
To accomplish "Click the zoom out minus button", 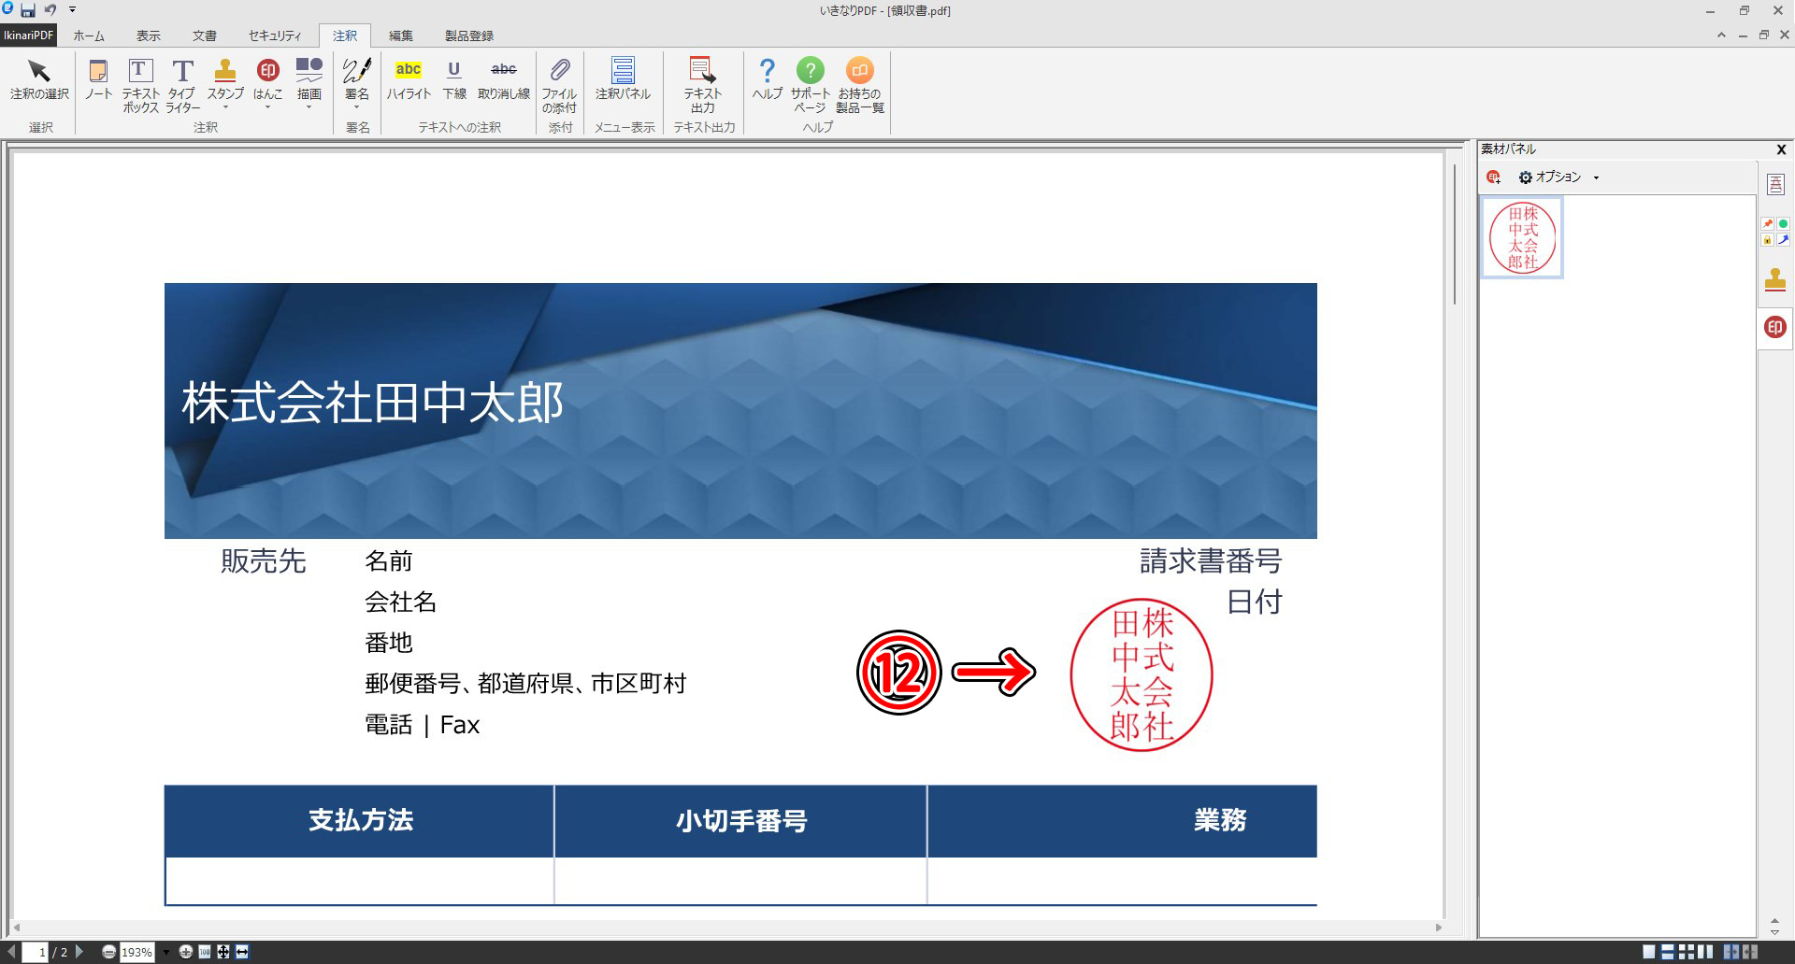I will (x=109, y=952).
